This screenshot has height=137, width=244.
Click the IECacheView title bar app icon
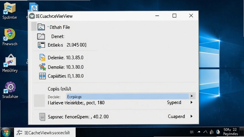point(32,16)
